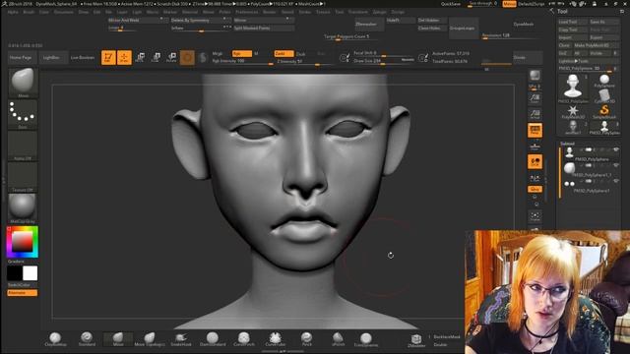
Task: Select the DamStandard brush
Action: click(213, 339)
